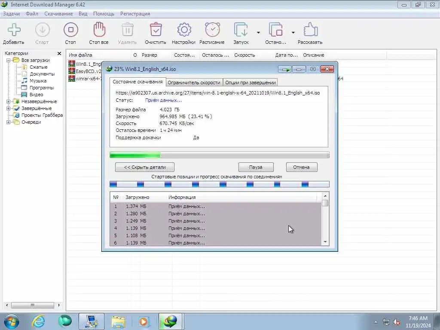Click the Остановить queue icon

[275, 30]
